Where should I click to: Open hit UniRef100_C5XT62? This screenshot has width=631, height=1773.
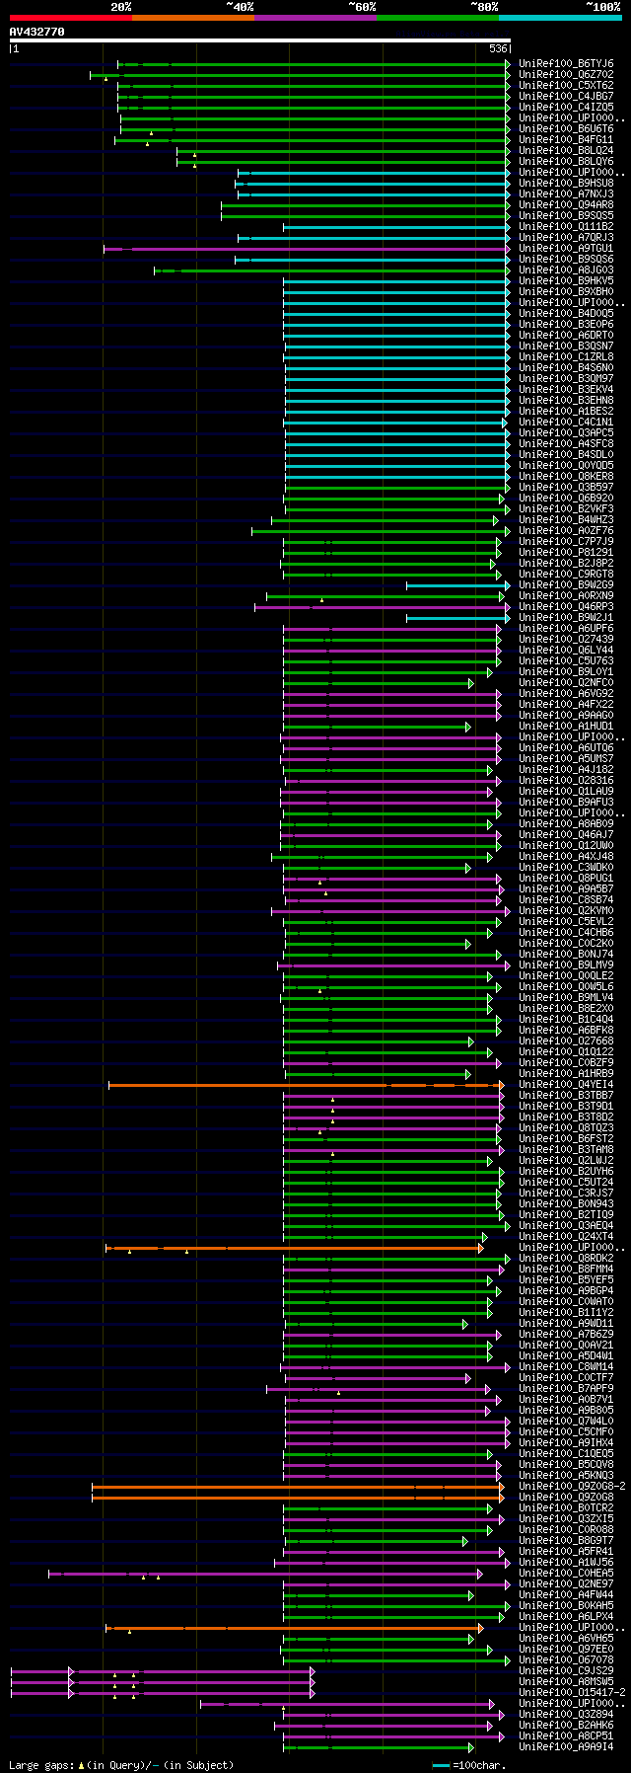[566, 86]
